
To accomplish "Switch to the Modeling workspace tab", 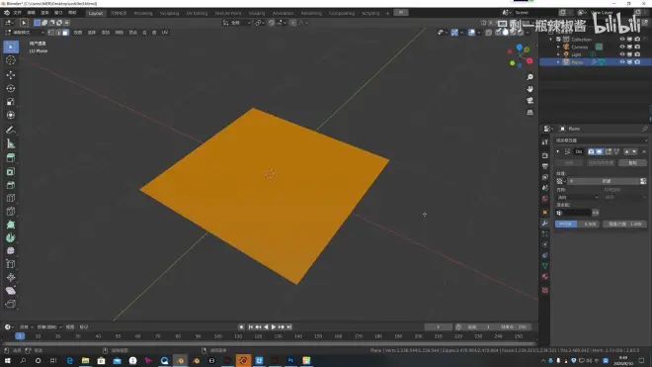I will click(143, 13).
